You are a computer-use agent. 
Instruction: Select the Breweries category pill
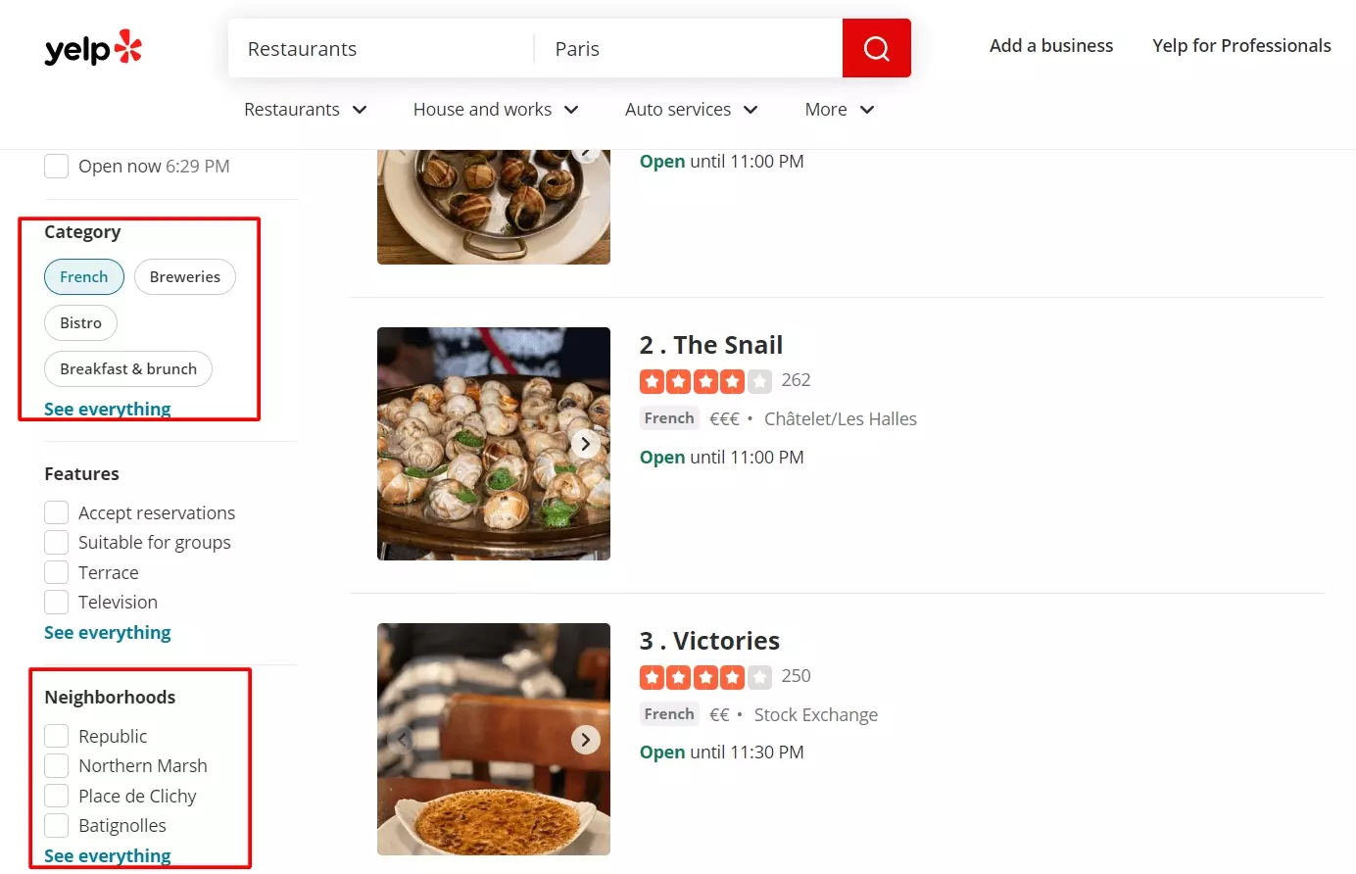coord(184,276)
